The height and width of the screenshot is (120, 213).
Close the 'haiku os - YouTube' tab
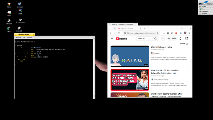140,28
